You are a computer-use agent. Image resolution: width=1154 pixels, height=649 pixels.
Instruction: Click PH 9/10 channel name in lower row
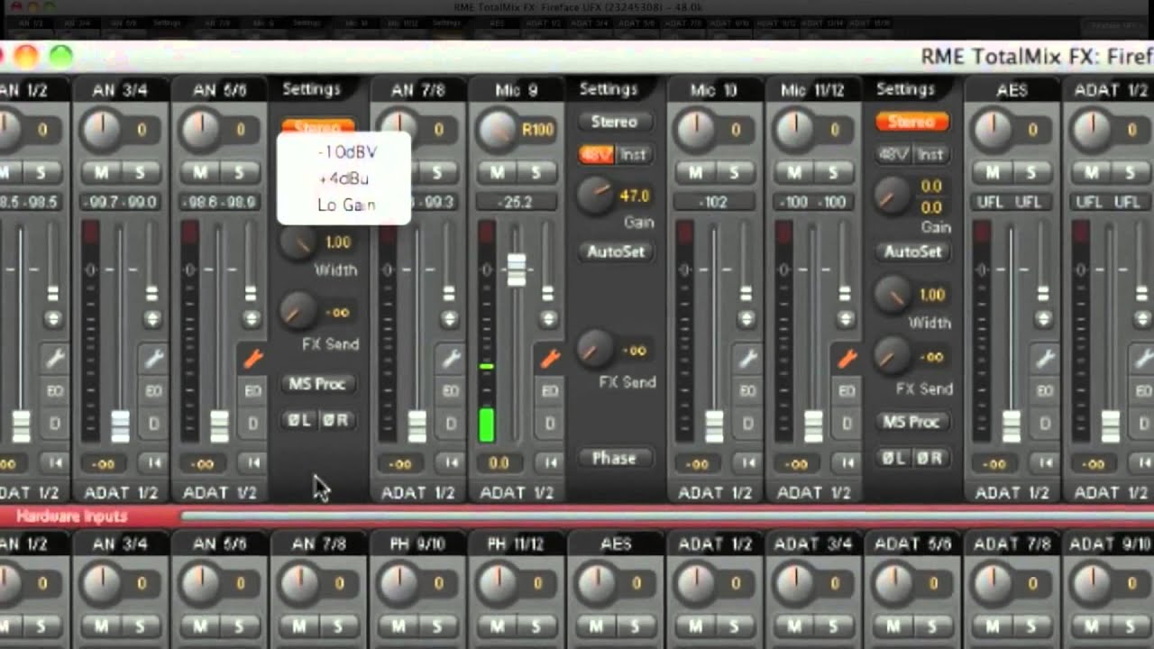[x=417, y=544]
